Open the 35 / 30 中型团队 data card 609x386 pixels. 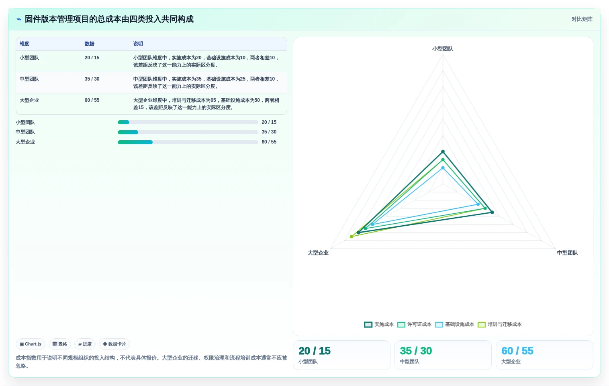pyautogui.click(x=443, y=355)
